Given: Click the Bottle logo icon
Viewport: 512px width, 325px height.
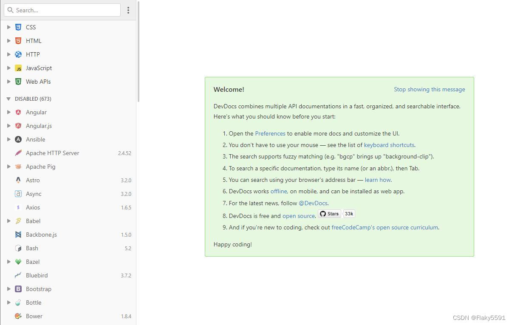Looking at the screenshot, I should click(18, 302).
